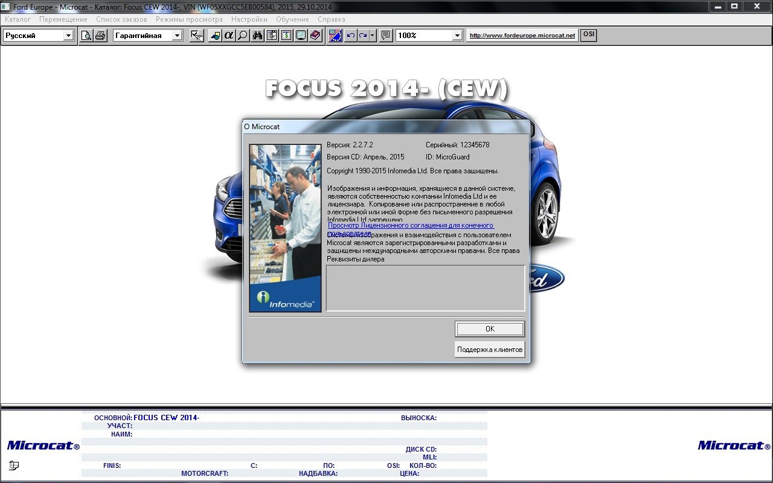Viewport: 773px width, 483px height.
Task: Open the Русский language dropdown
Action: tap(68, 36)
